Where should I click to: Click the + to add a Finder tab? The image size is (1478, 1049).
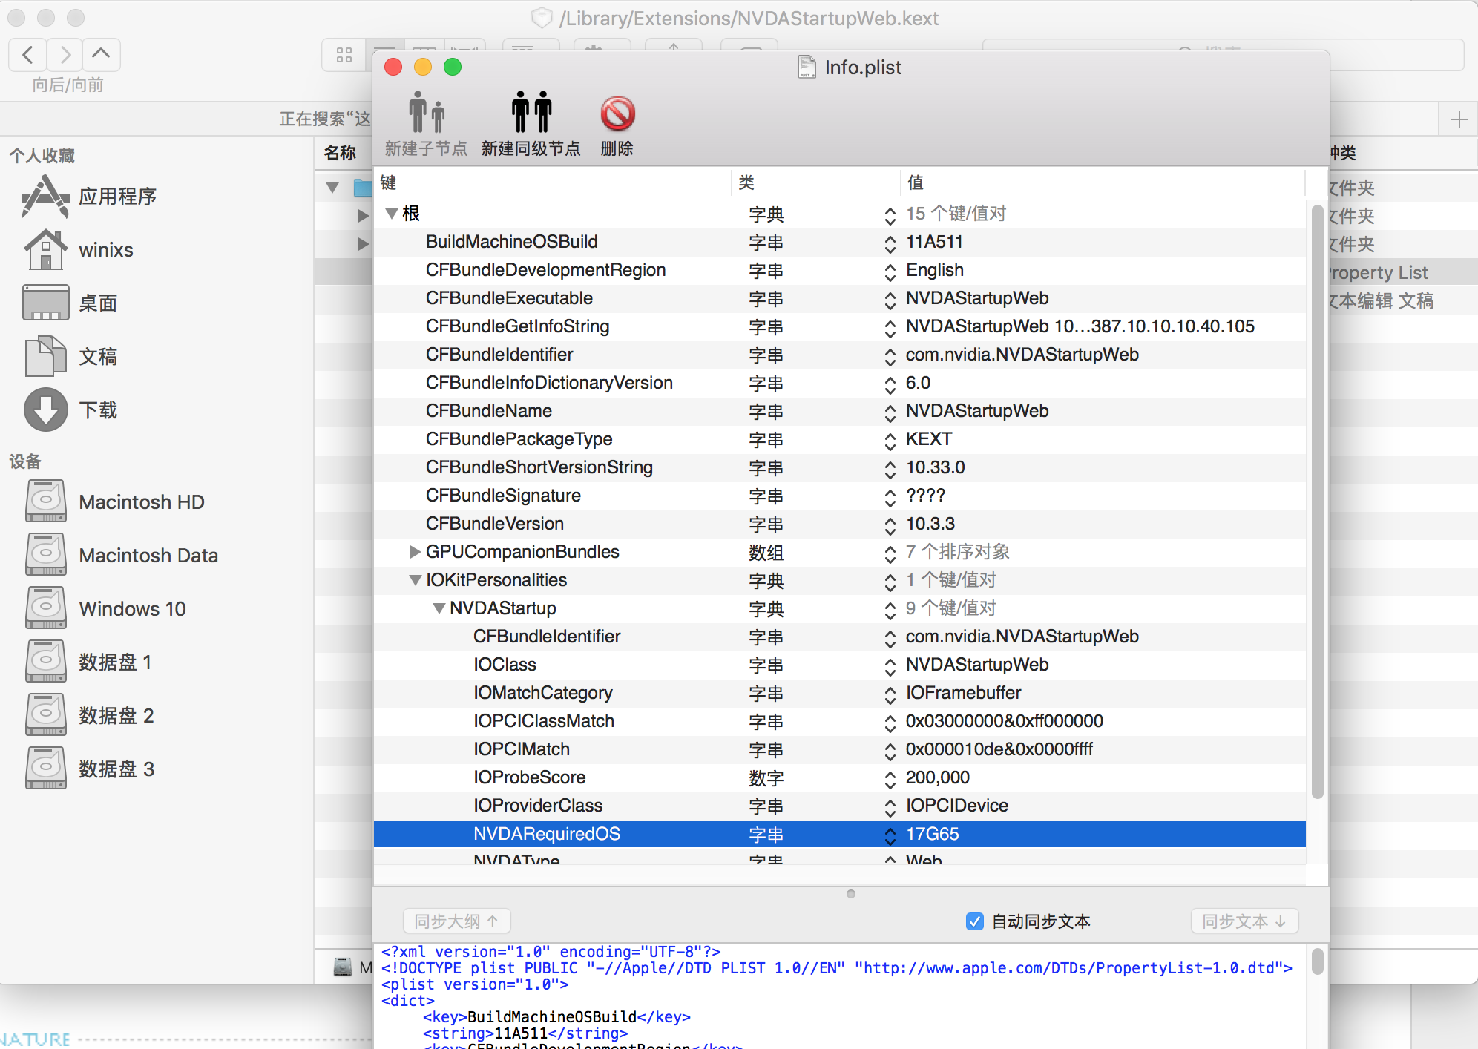tap(1459, 119)
